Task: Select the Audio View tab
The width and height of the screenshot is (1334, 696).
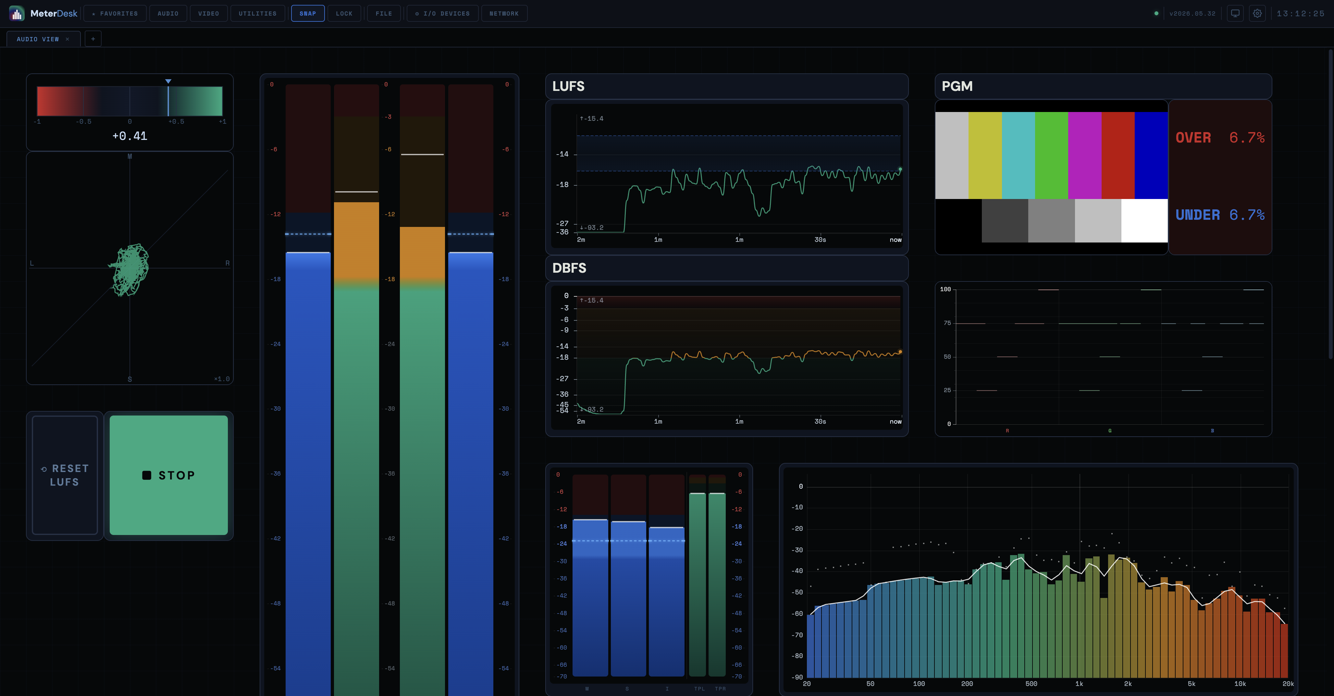Action: tap(38, 39)
